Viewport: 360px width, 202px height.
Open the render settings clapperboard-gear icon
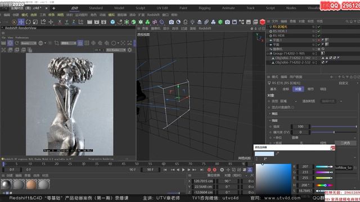[x=103, y=22]
